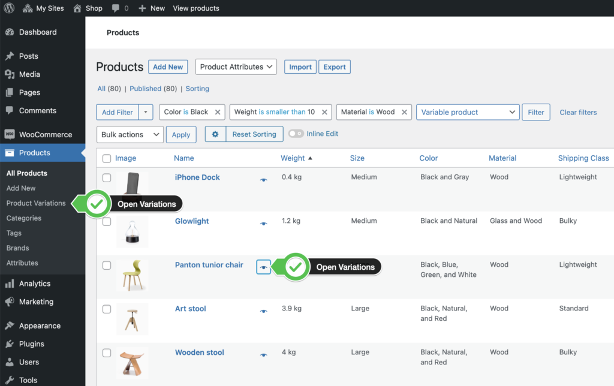
Task: Open the comments bubble in the admin bar
Action: [117, 8]
